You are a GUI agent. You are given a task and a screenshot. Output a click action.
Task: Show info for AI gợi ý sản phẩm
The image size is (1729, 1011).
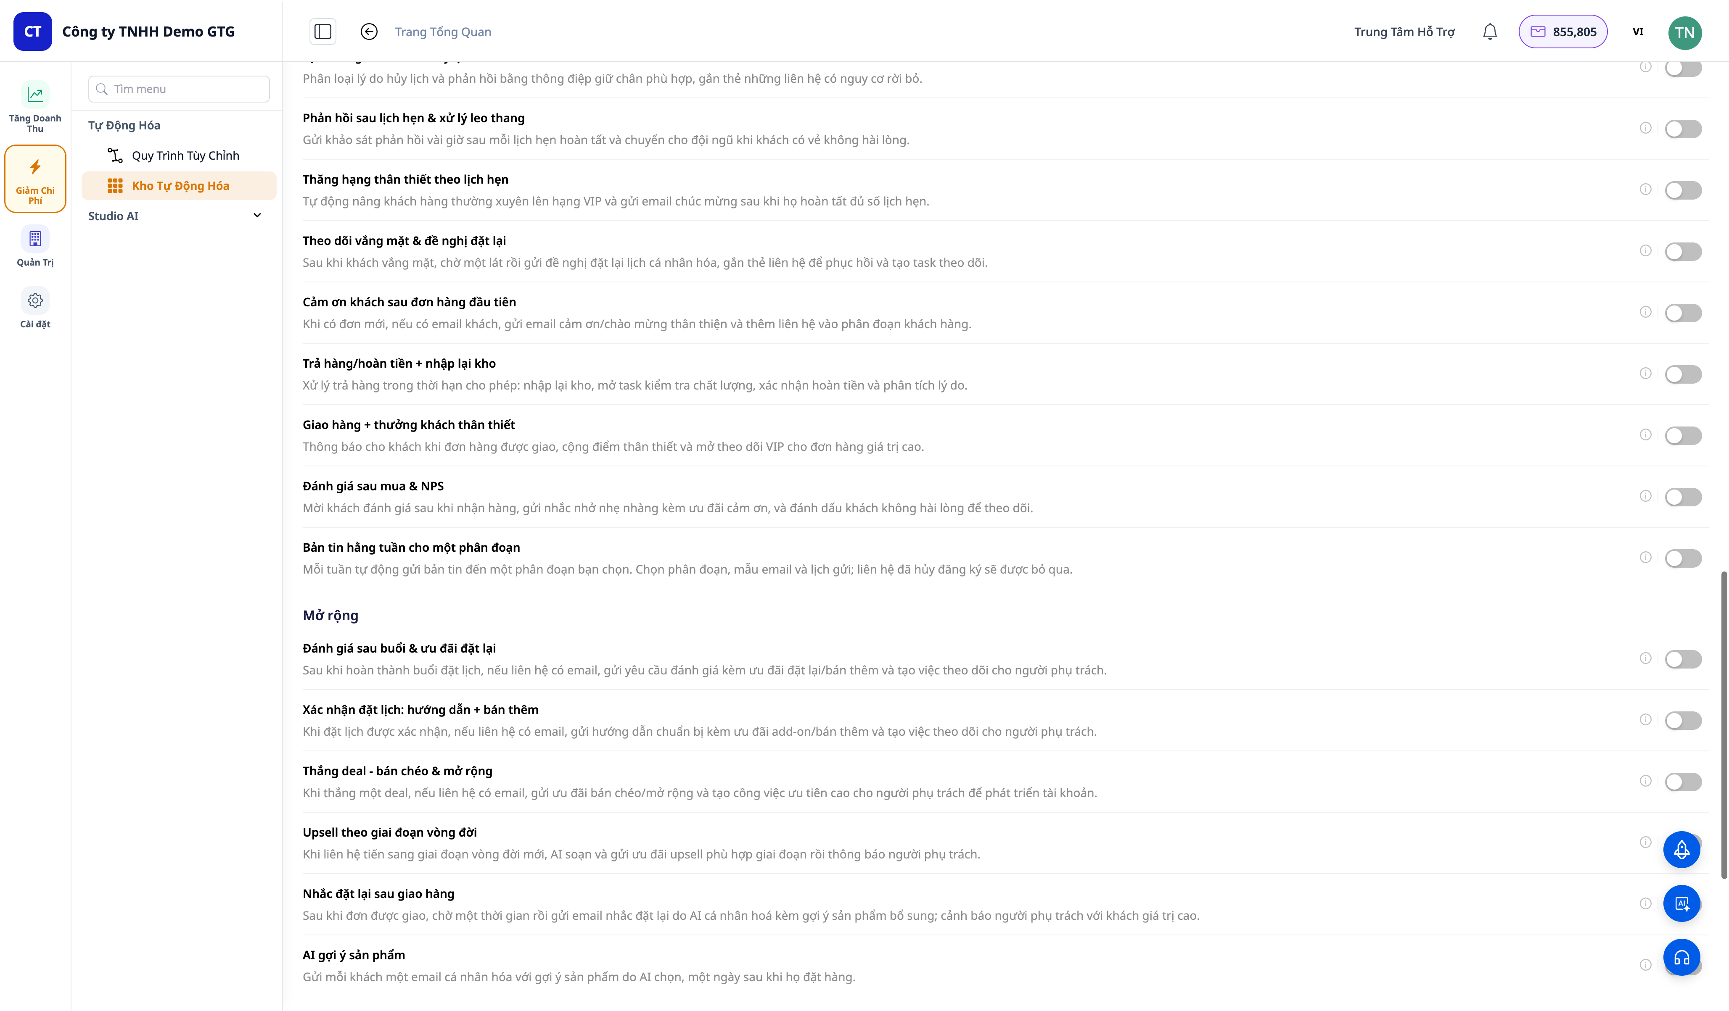(x=1645, y=966)
